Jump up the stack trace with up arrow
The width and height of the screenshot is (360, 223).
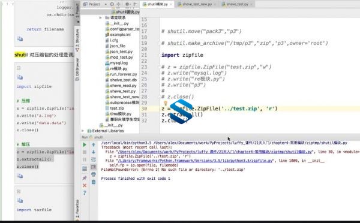[x=94, y=144]
